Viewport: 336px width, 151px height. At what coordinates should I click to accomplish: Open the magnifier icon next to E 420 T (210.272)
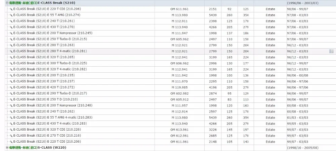click(11, 87)
